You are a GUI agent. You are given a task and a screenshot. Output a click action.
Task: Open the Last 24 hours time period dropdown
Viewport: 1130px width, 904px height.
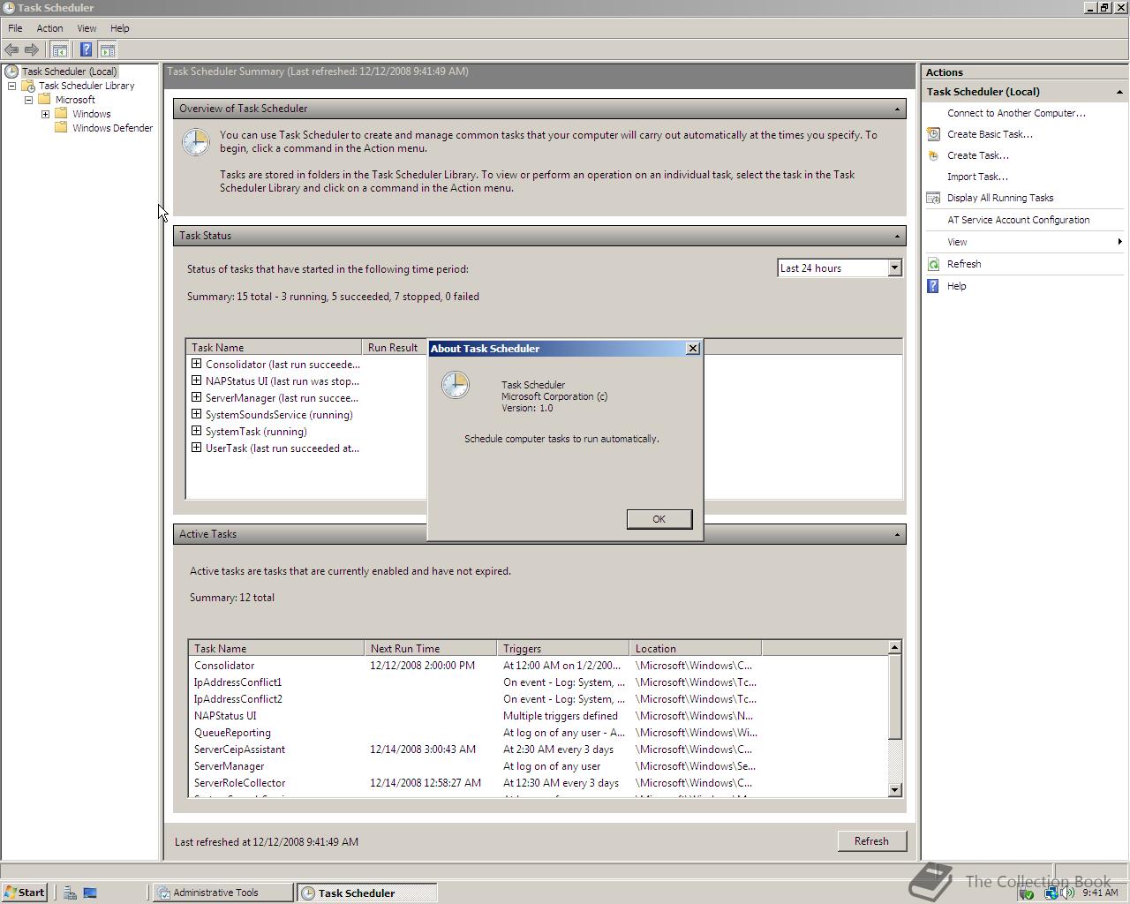point(893,267)
